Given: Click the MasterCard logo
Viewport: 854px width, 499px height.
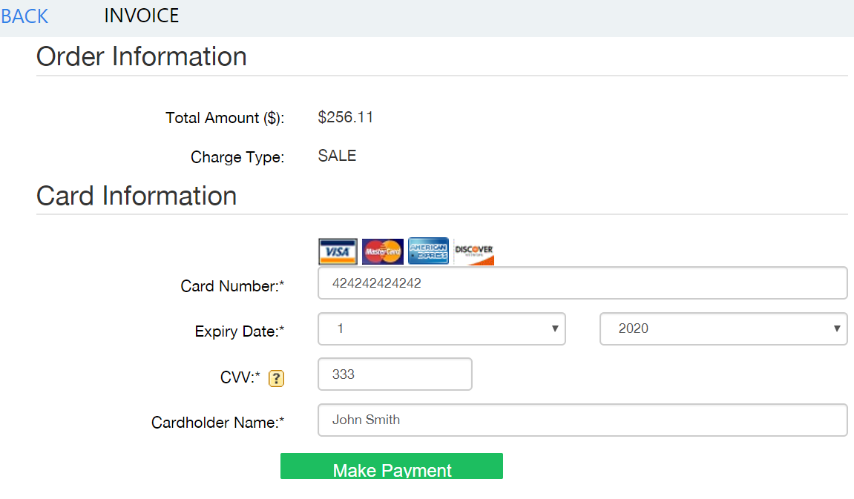Looking at the screenshot, I should [383, 252].
